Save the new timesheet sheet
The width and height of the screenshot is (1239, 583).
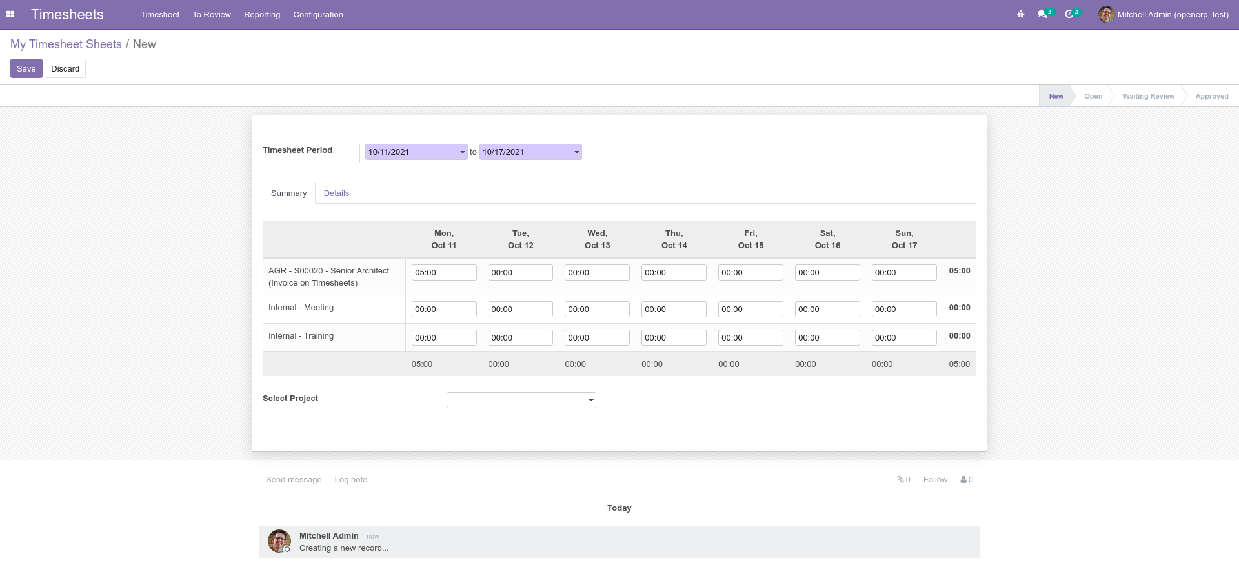[x=26, y=68]
